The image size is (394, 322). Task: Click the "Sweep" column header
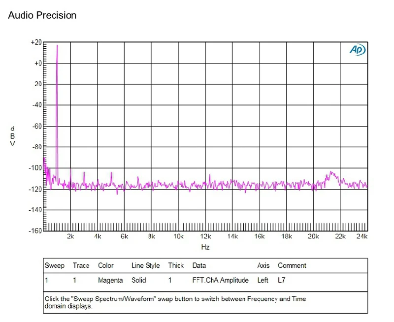point(55,266)
